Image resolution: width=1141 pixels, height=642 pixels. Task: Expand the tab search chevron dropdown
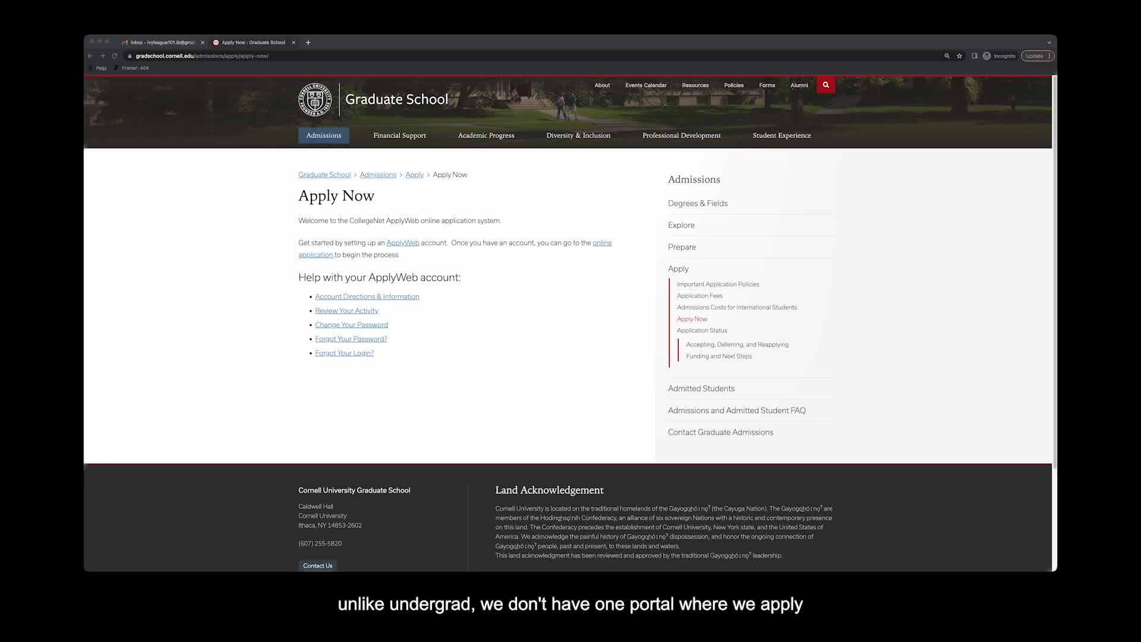click(x=1049, y=42)
